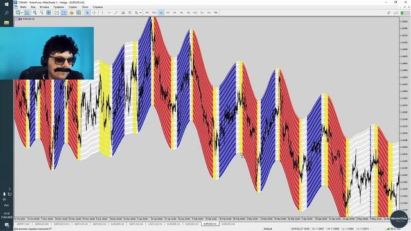Pick the text label tool
Image resolution: width=411 pixels, height=231 pixels.
click(x=130, y=13)
